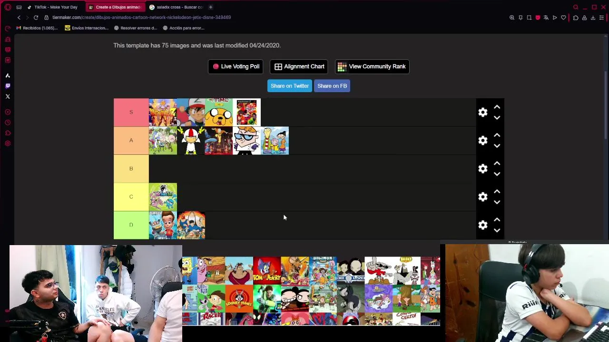
Task: Move tier D row down with arrow
Action: tap(497, 230)
